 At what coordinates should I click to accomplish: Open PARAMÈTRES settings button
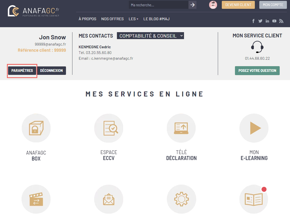(22, 71)
